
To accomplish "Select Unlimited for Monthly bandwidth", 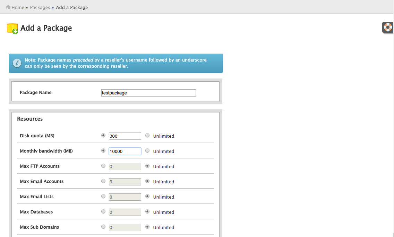I will [x=147, y=151].
